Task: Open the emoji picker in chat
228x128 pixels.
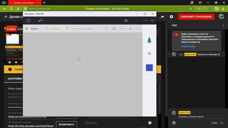Action: [174, 123]
